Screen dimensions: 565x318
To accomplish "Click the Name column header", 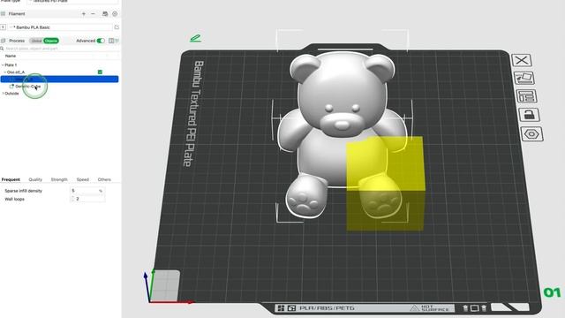I will tap(11, 56).
